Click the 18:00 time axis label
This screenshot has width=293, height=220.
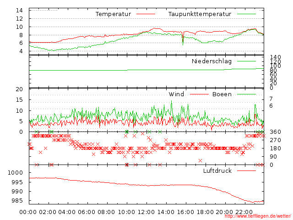click(x=205, y=212)
